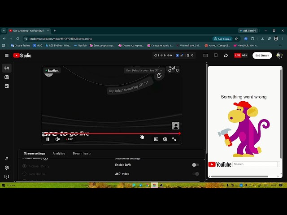
Task: Reload the browser page
Action: point(17,39)
